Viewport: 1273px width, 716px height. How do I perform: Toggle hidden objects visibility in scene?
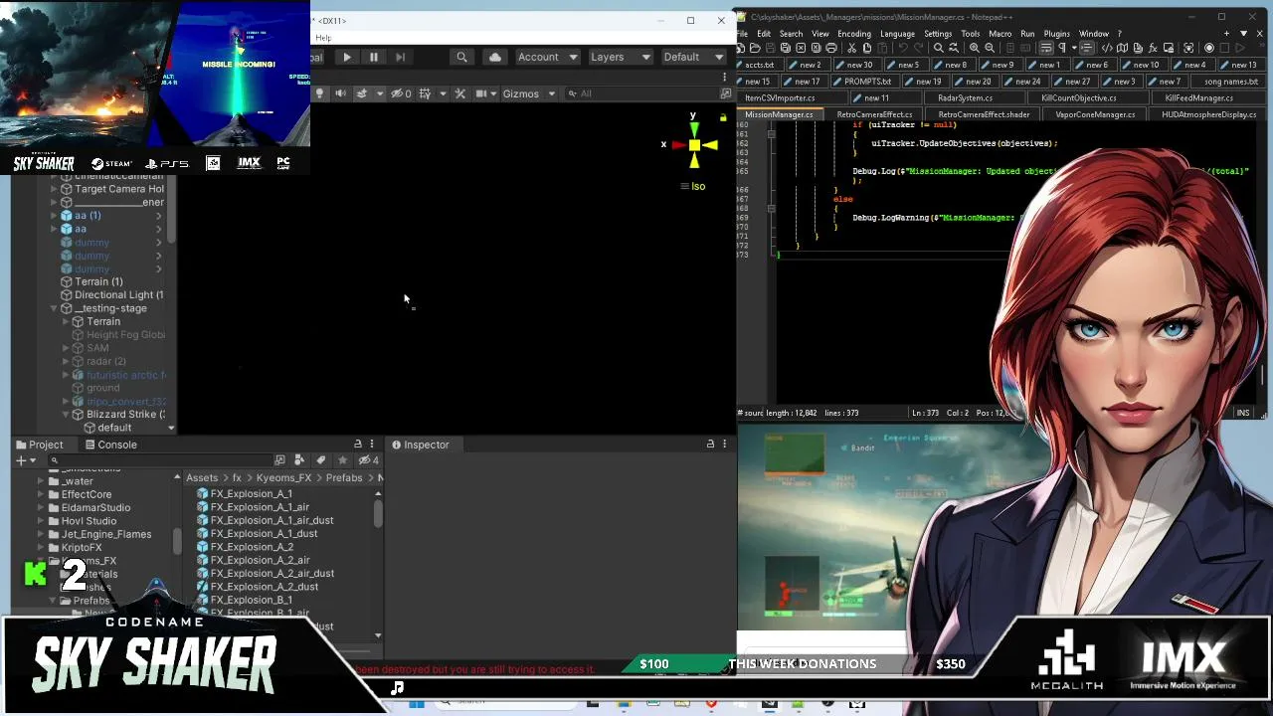400,93
